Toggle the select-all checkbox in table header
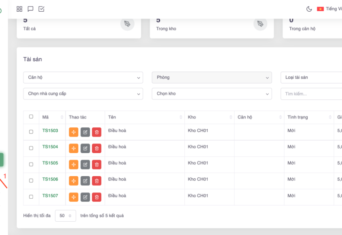The height and width of the screenshot is (235, 342). click(31, 117)
